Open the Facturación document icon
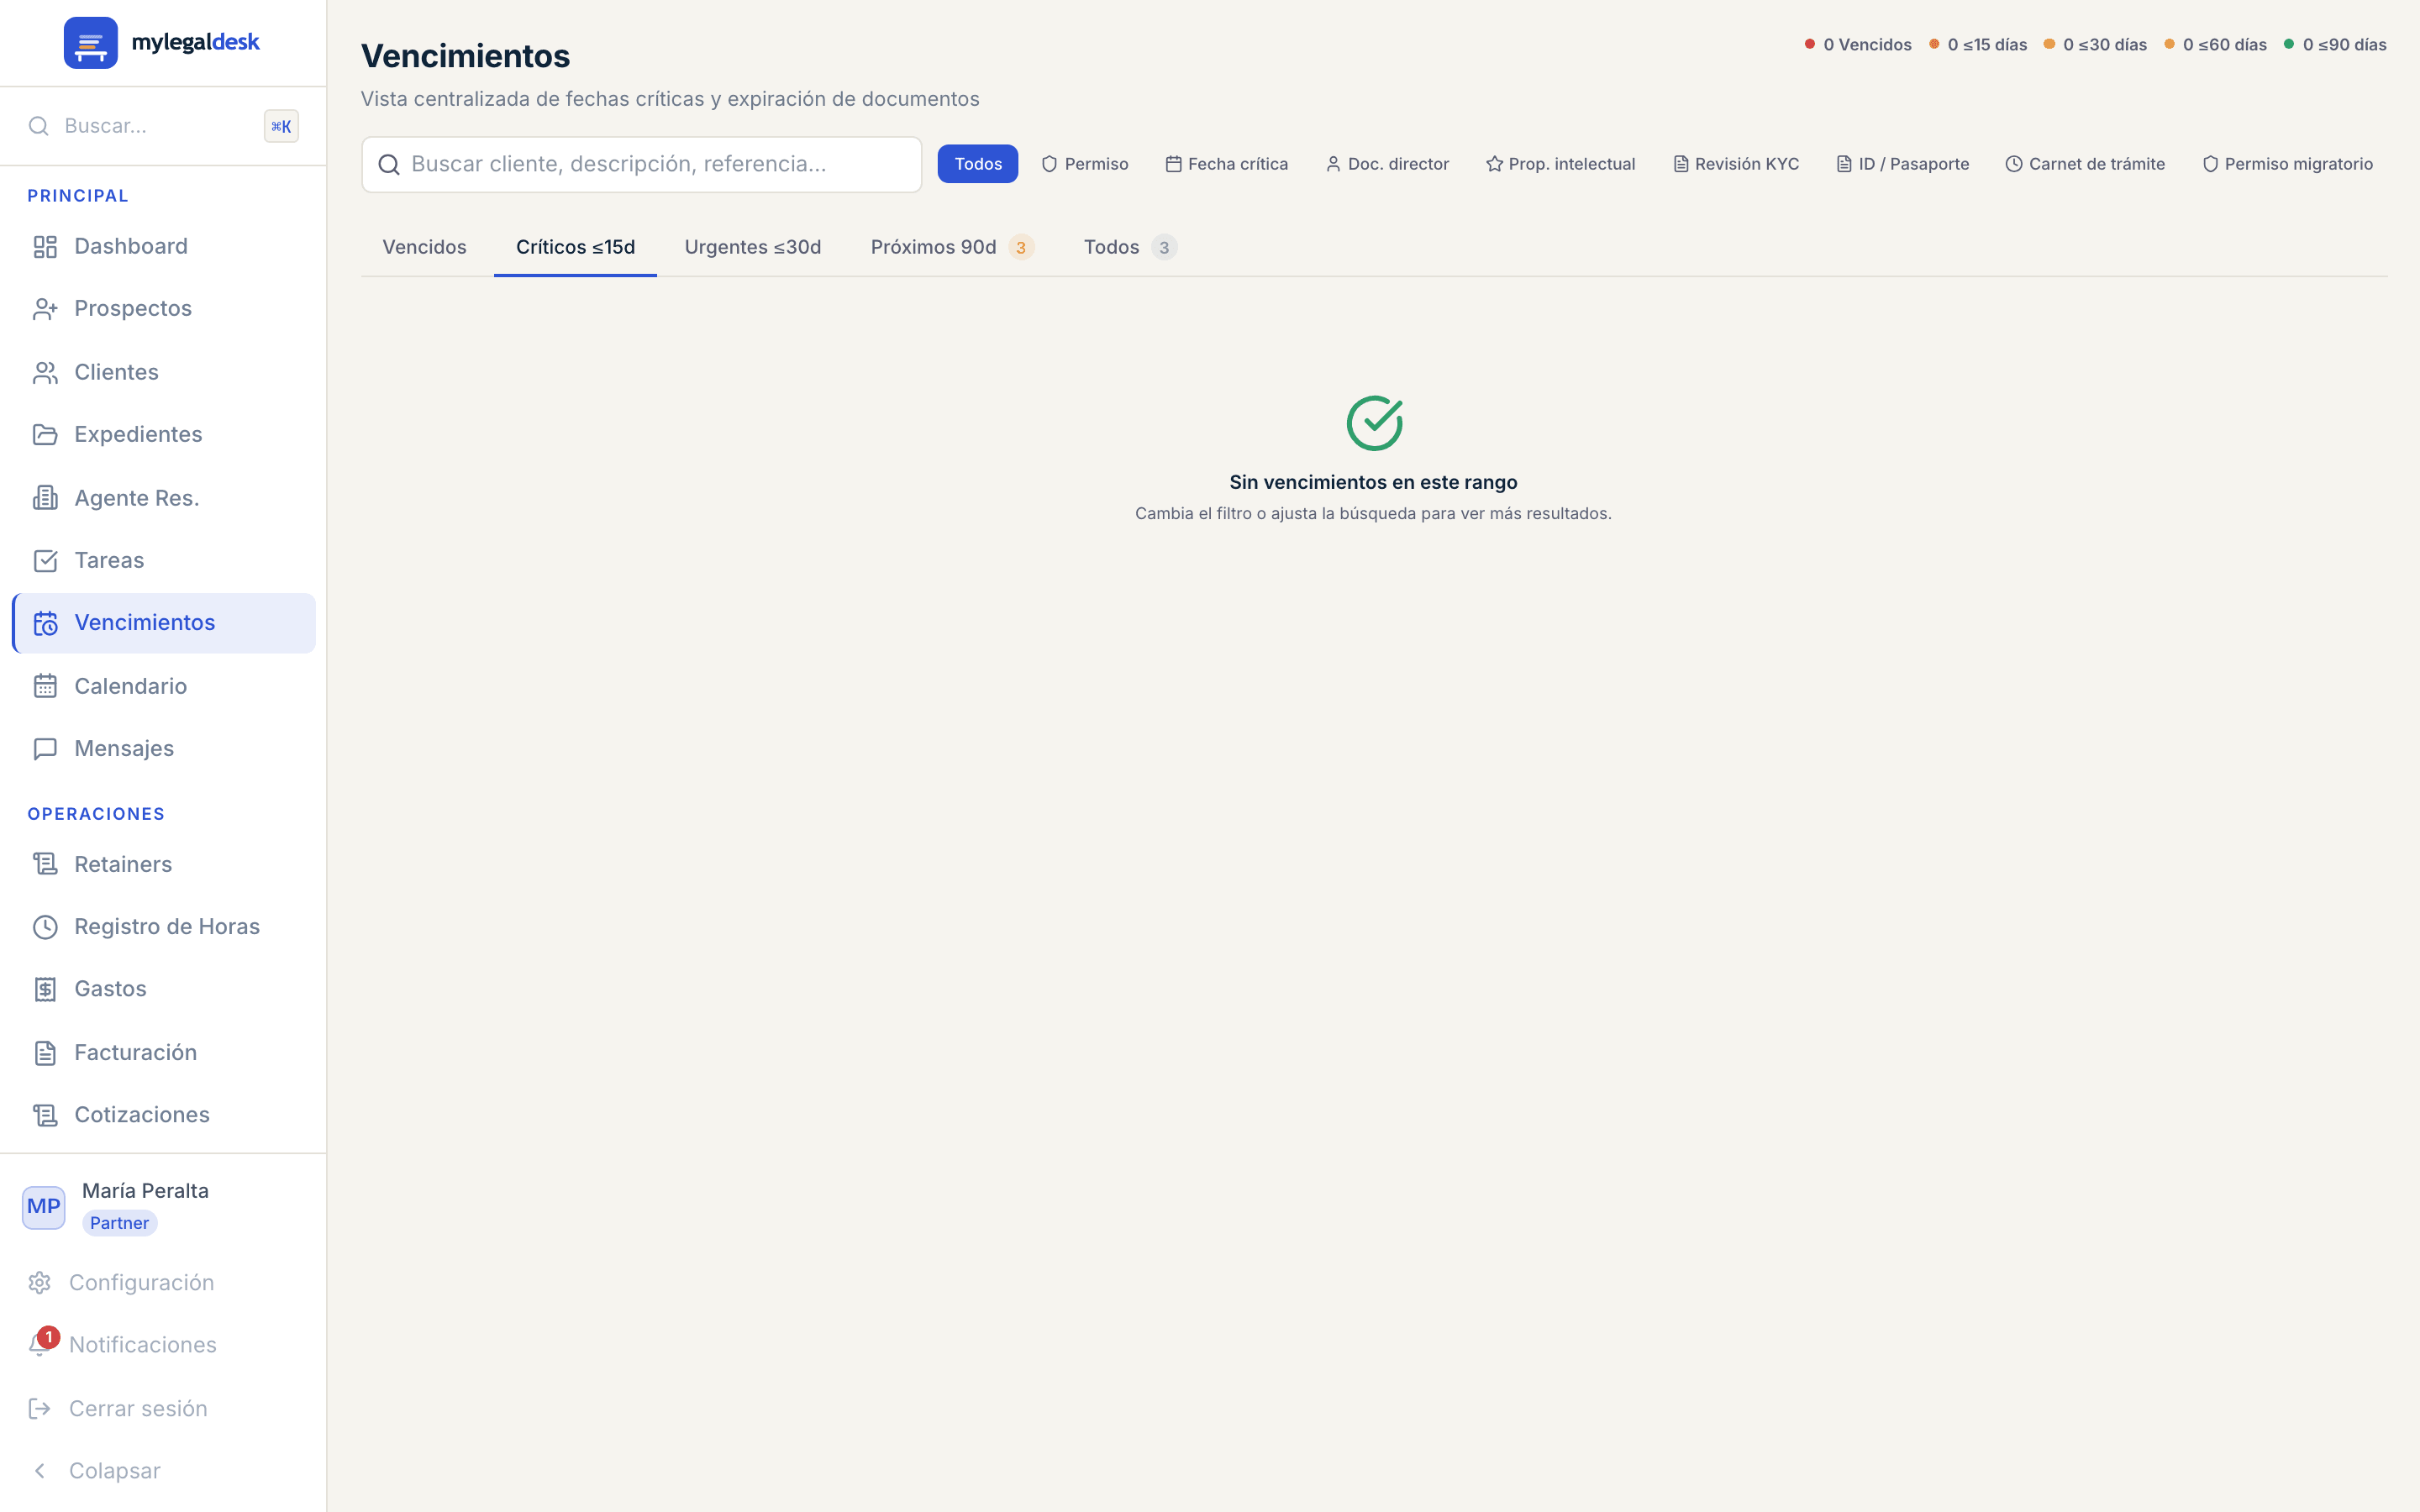2420x1512 pixels. pyautogui.click(x=45, y=1052)
